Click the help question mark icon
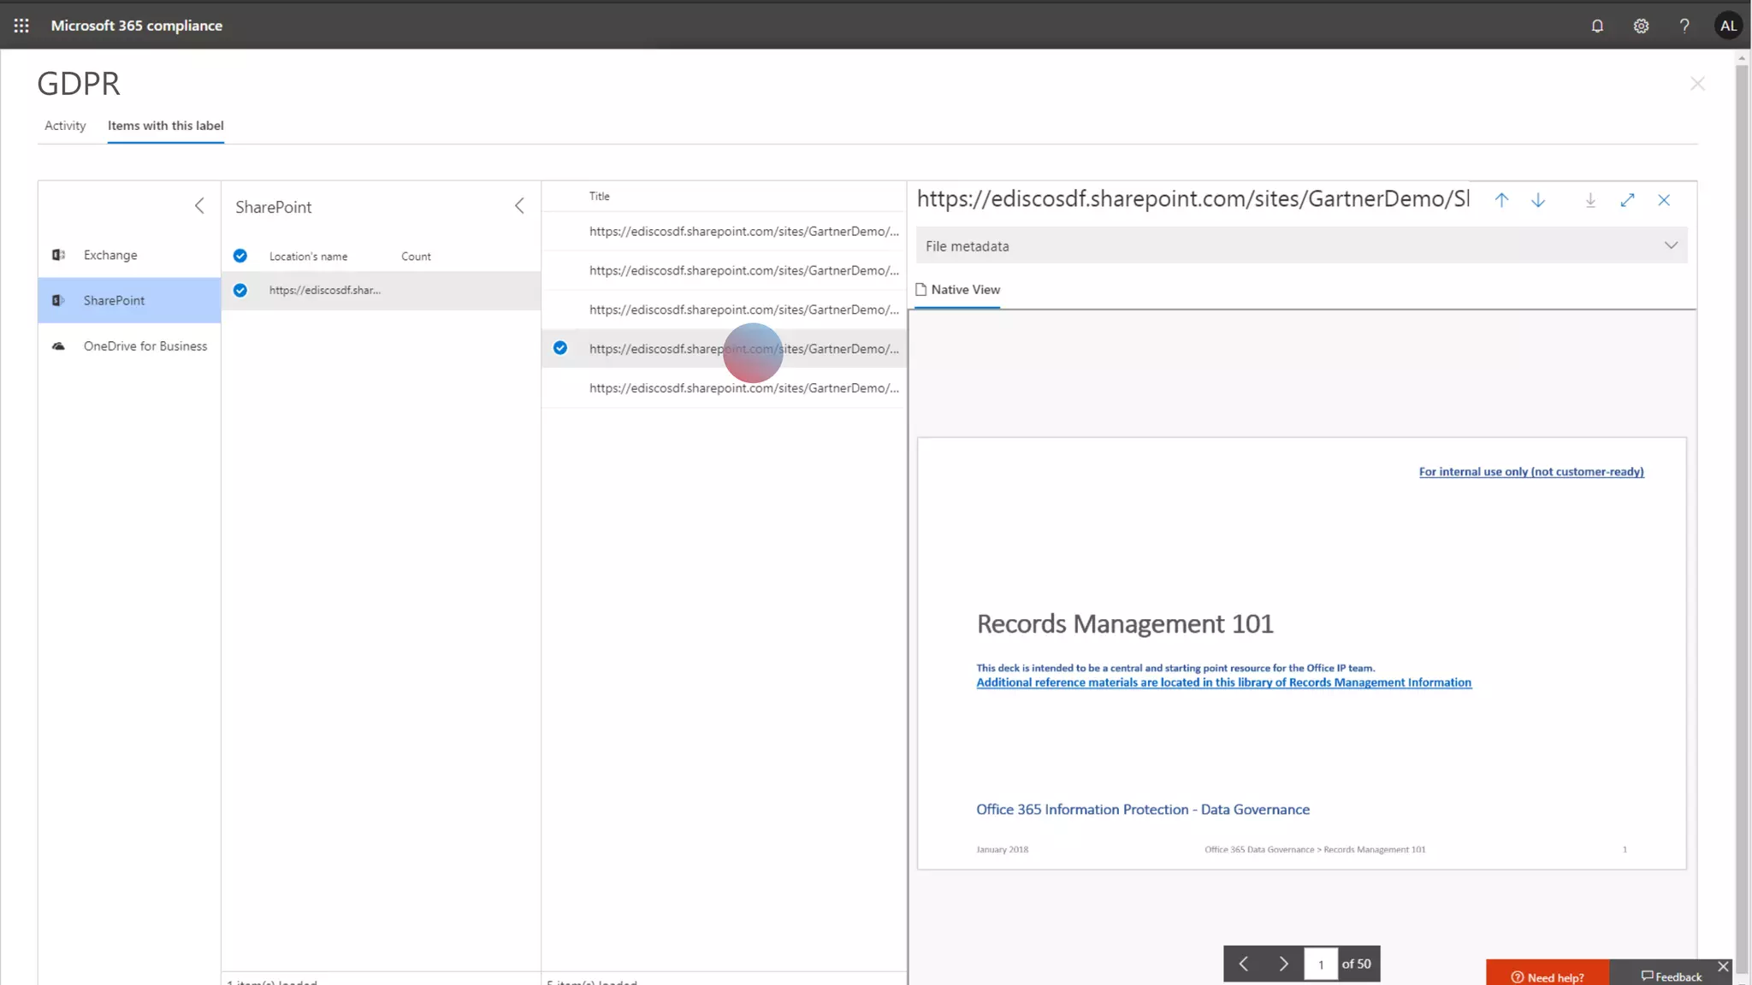 (x=1684, y=26)
